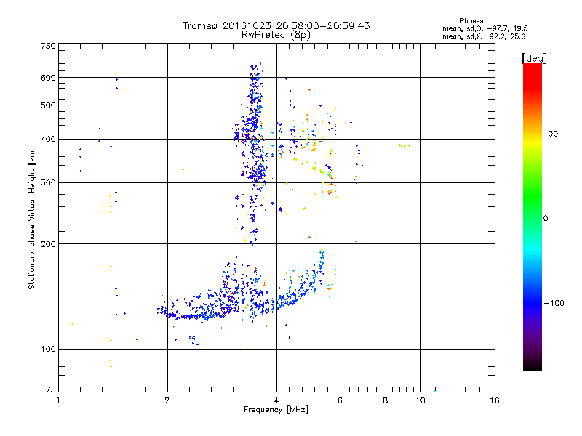Click the y-axis tick label '100'

pos(48,350)
